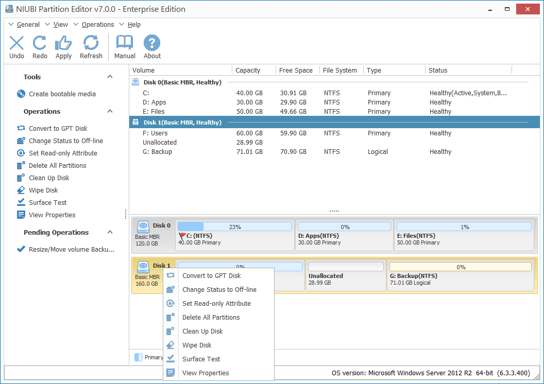Choose Surface Test in context menu

[x=218, y=359]
